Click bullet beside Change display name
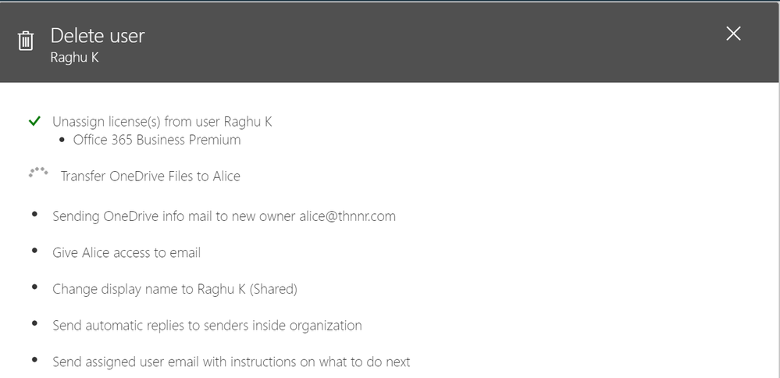 coord(34,287)
